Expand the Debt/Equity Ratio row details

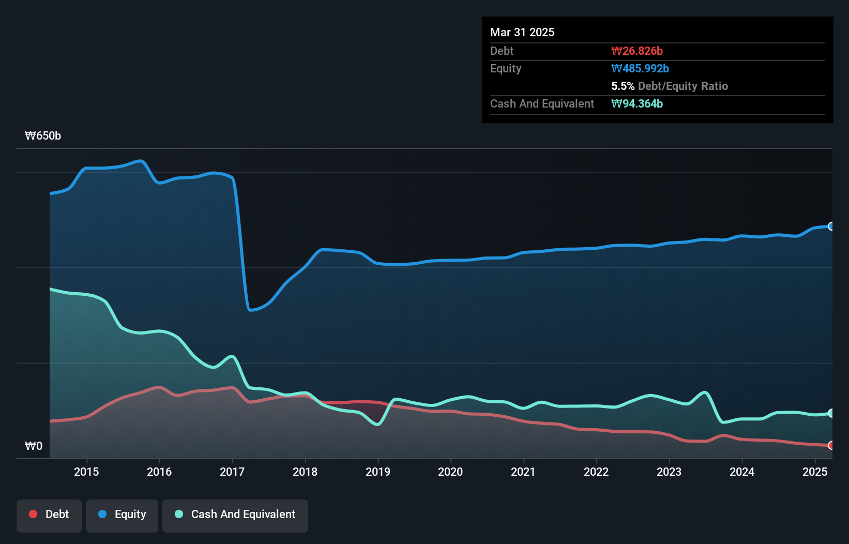tap(670, 86)
